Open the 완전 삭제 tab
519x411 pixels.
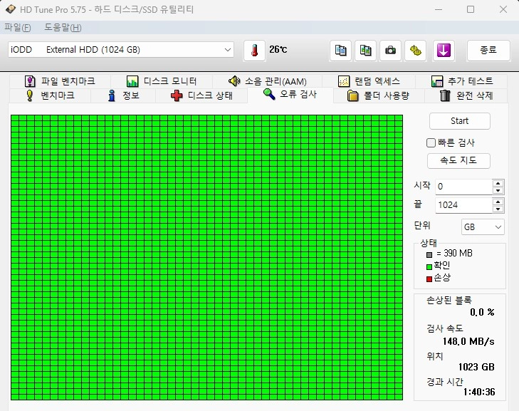pyautogui.click(x=466, y=95)
